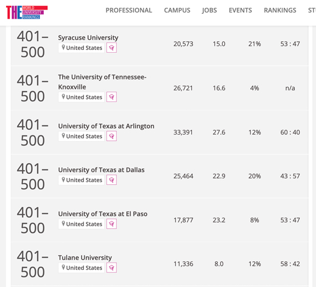316x287 pixels.
Task: Open University of Texas at El Paso link
Action: click(103, 214)
